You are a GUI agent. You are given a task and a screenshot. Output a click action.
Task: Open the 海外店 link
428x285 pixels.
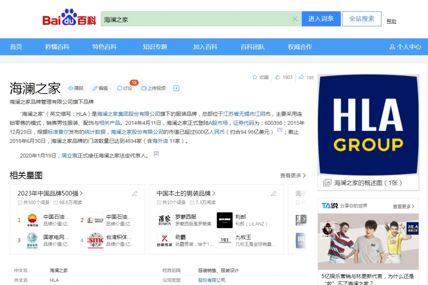tap(160, 141)
